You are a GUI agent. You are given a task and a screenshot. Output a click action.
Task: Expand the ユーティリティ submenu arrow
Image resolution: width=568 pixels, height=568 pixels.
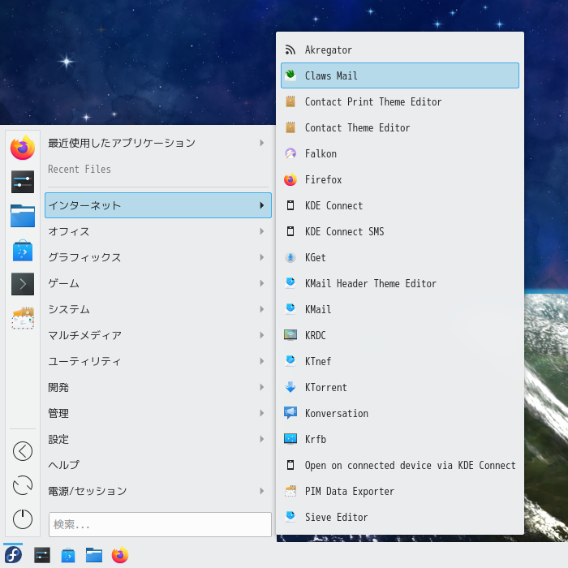tap(261, 361)
